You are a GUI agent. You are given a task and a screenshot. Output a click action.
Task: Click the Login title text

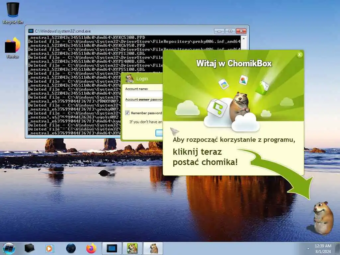pos(142,79)
